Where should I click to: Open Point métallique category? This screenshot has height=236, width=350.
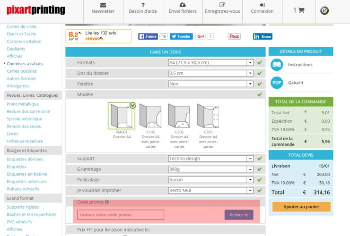(23, 104)
